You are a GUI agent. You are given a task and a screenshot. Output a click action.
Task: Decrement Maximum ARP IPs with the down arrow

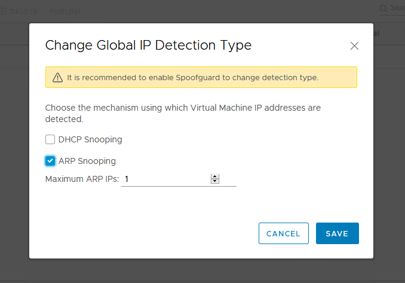[215, 181]
